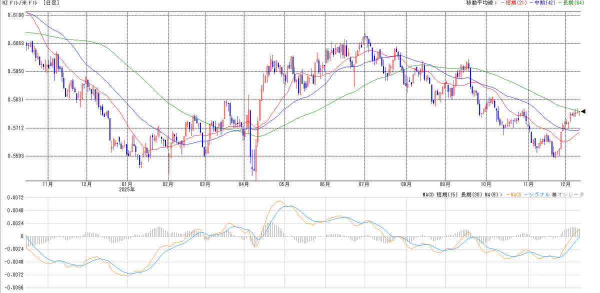The image size is (600, 293).
Task: Click the 0.5950 price axis label
Action: tap(16, 71)
